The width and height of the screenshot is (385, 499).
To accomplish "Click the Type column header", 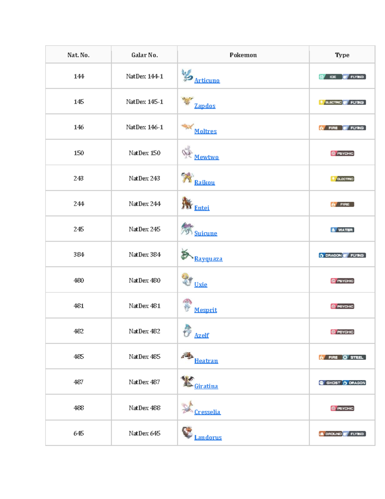I will [x=342, y=55].
